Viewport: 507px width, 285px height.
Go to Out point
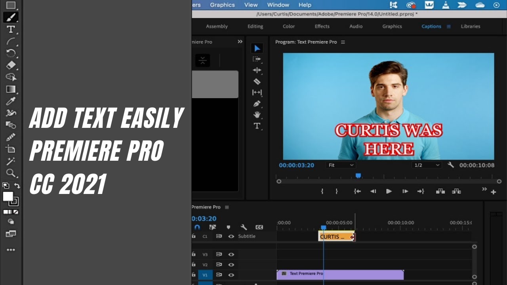pyautogui.click(x=421, y=191)
